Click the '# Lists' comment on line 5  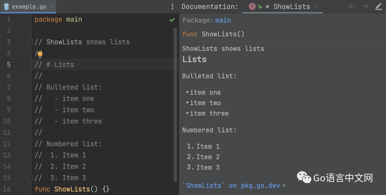click(x=60, y=65)
